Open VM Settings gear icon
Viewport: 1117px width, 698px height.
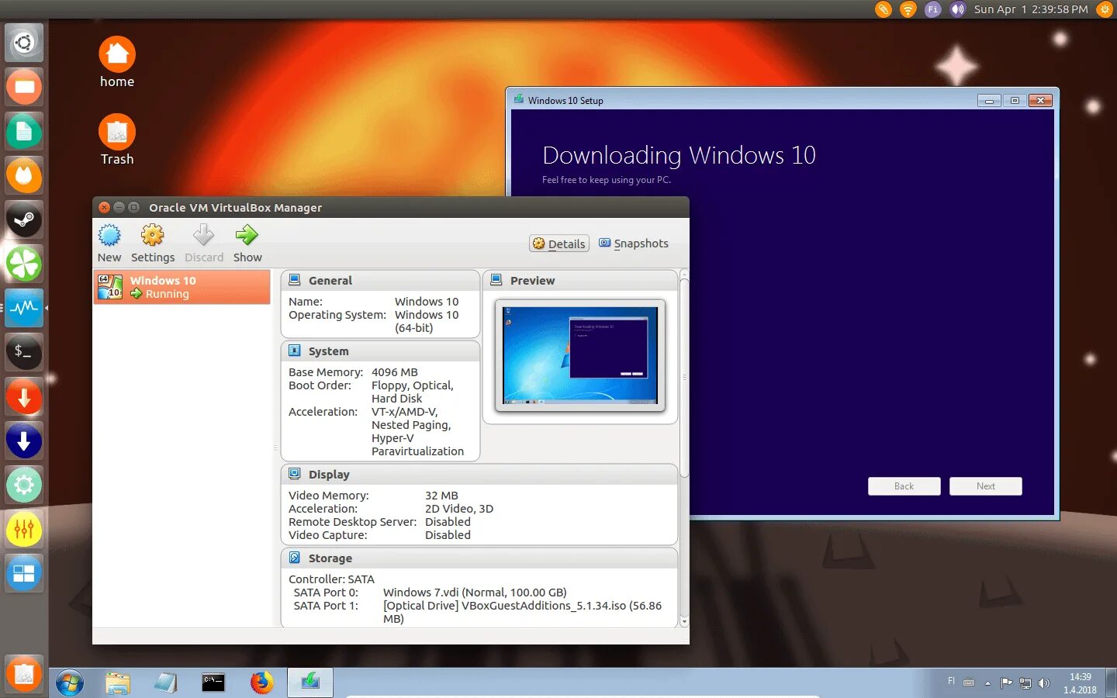click(x=153, y=236)
